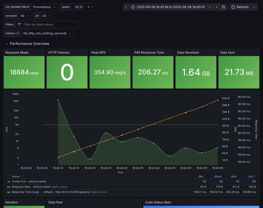
Task: Click the zoom out time range icon
Action: [223, 7]
